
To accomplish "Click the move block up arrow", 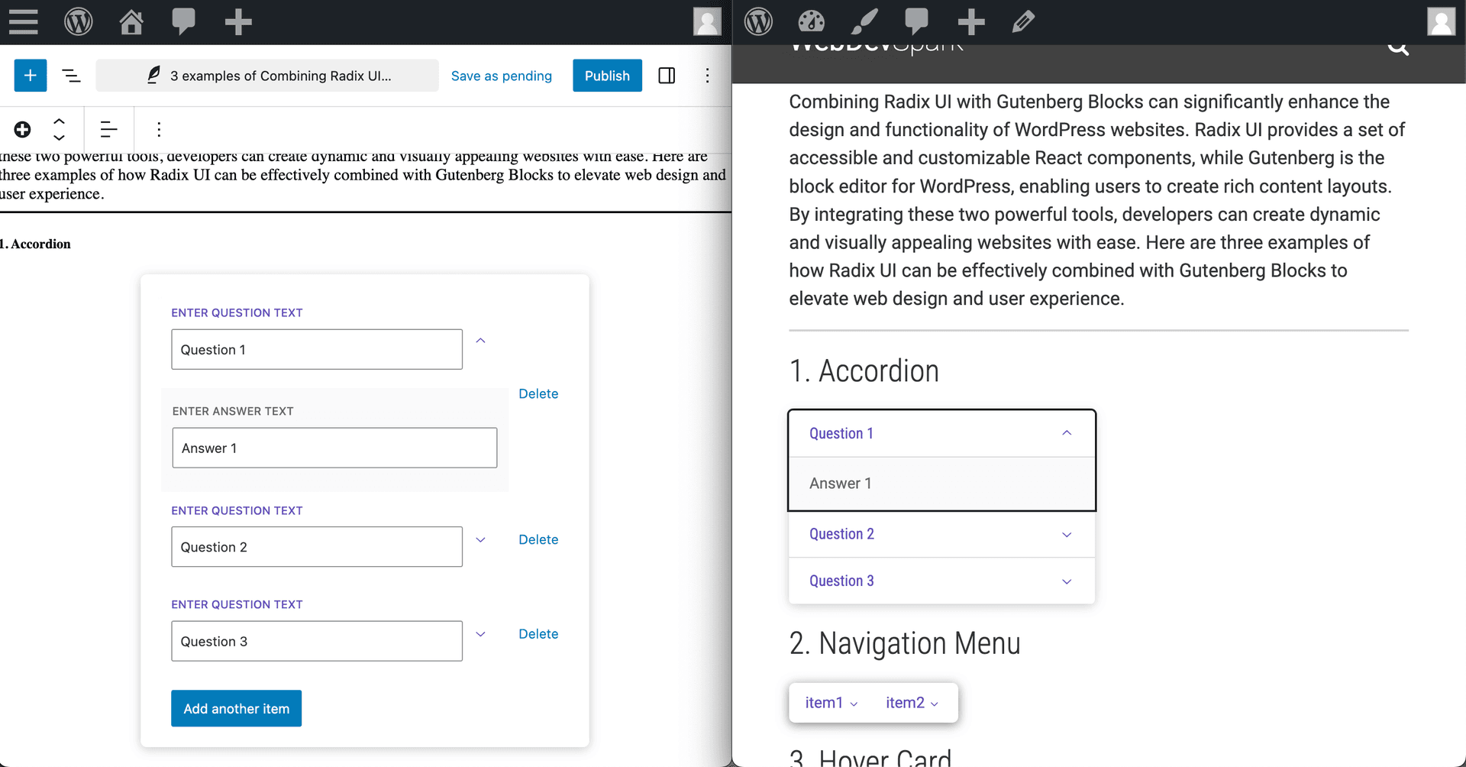I will click(x=59, y=121).
